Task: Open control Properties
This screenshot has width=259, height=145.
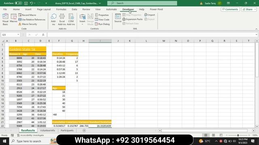Action: (x=102, y=15)
